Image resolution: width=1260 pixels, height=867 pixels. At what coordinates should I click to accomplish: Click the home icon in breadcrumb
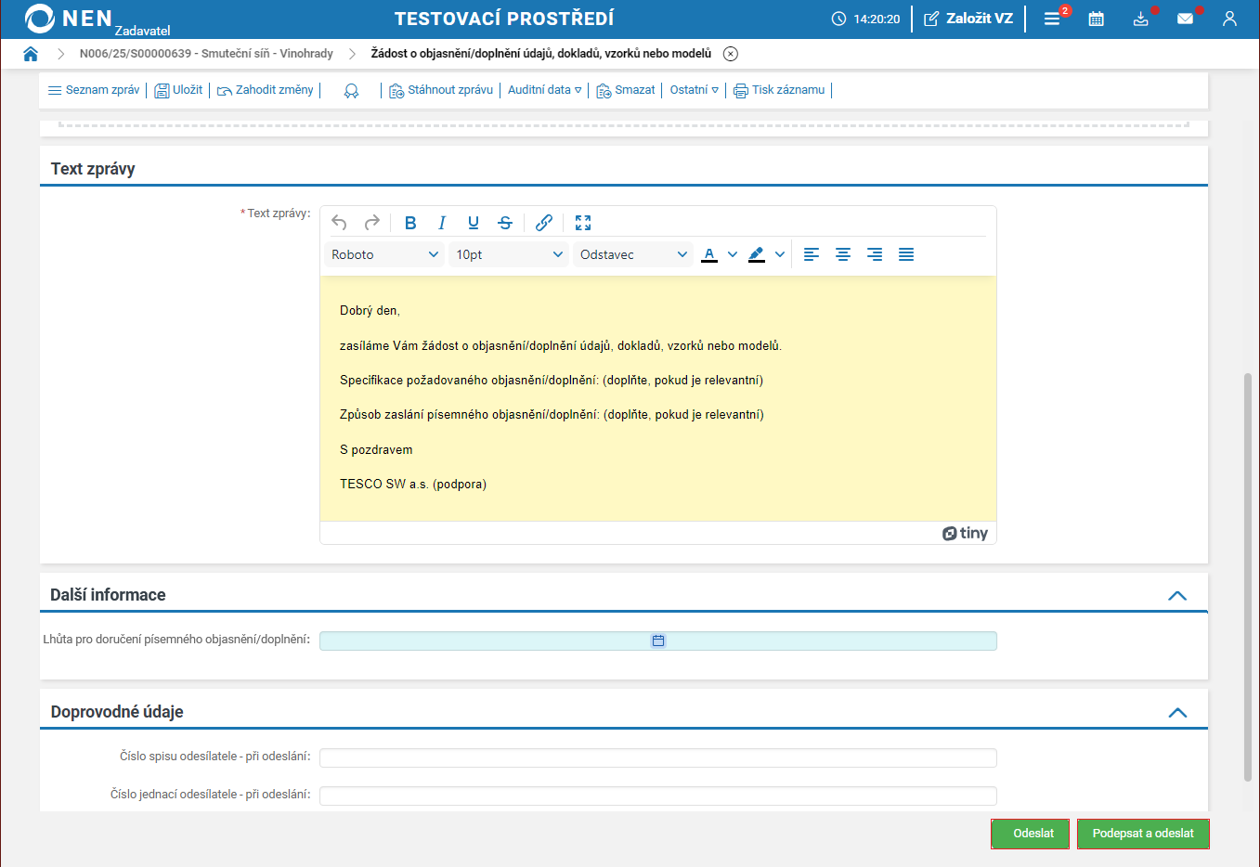tap(31, 54)
